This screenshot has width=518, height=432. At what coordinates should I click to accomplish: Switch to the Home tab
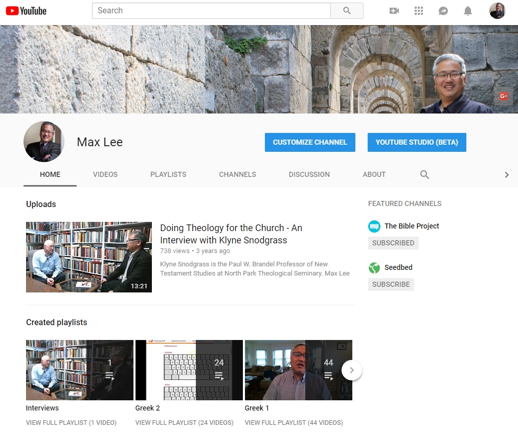click(x=50, y=174)
